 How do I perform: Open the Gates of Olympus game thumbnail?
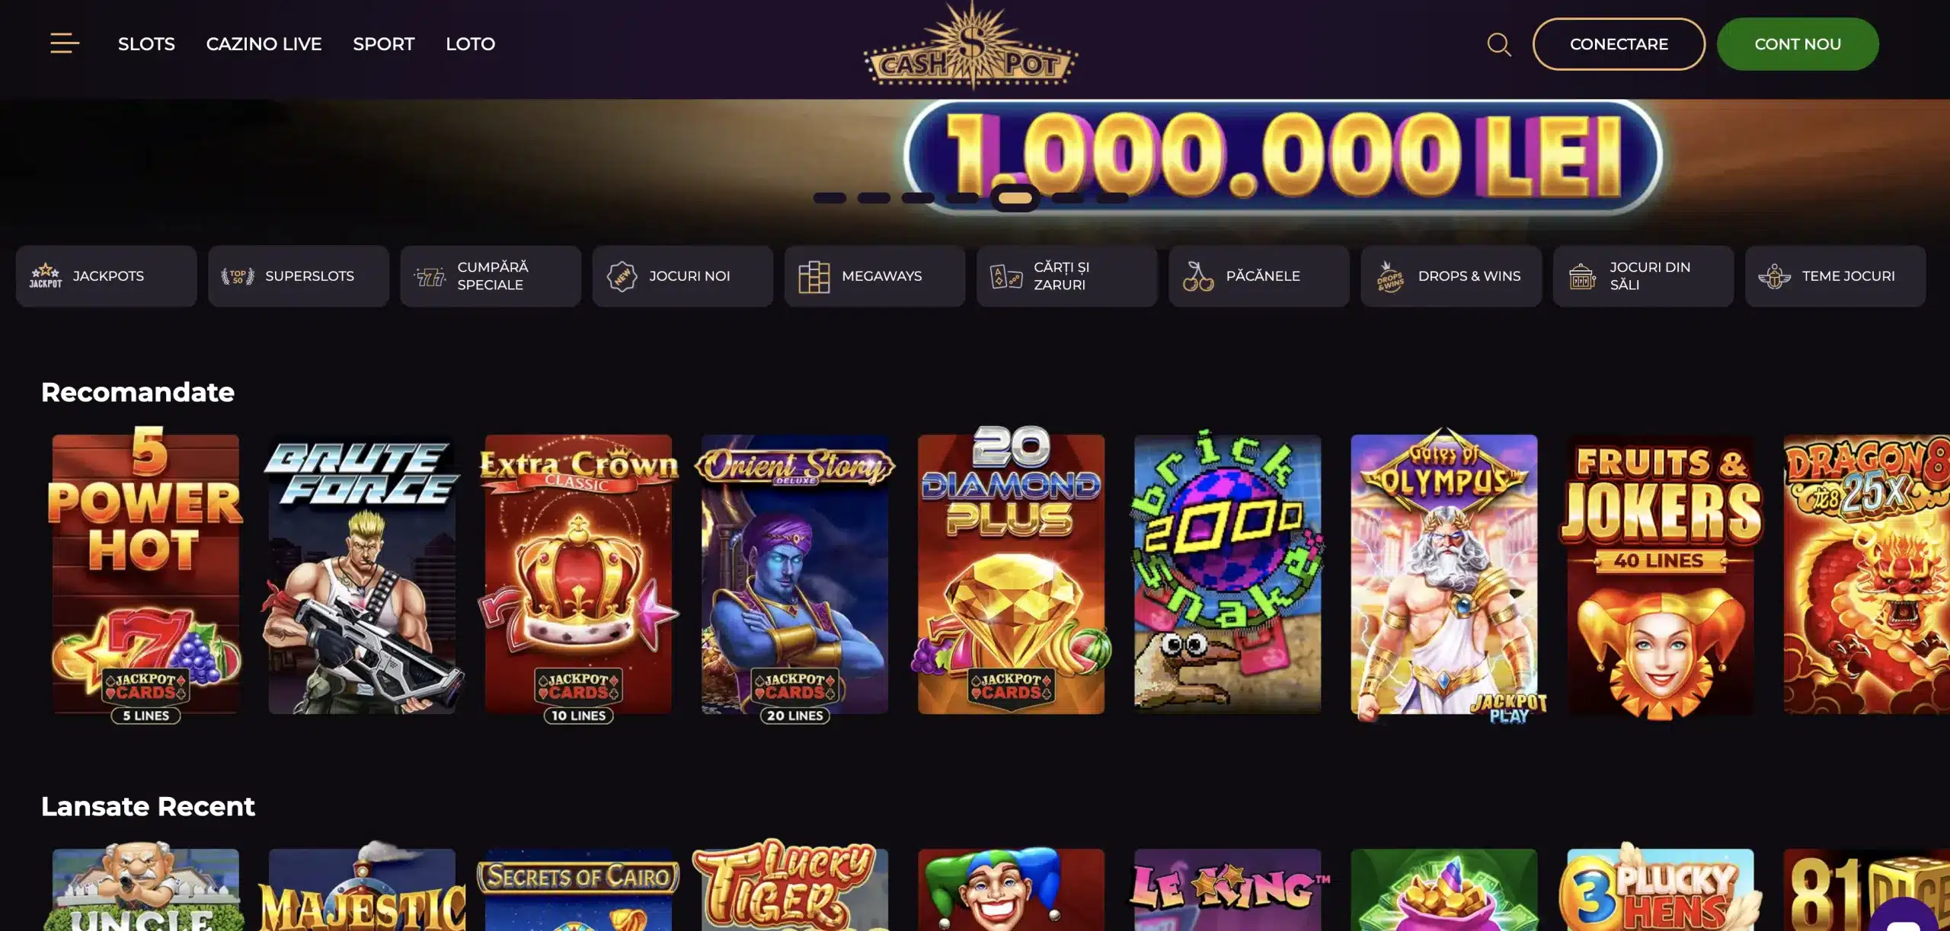1444,575
